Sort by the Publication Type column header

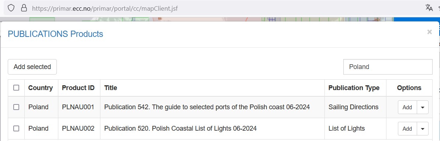pos(354,88)
